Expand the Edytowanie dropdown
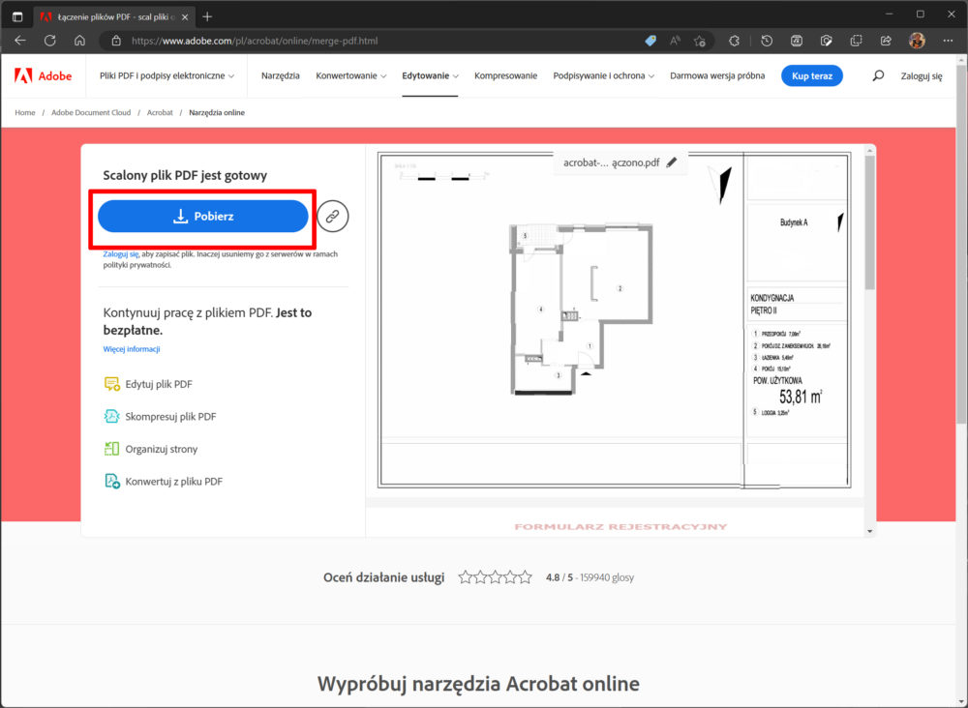 [431, 75]
